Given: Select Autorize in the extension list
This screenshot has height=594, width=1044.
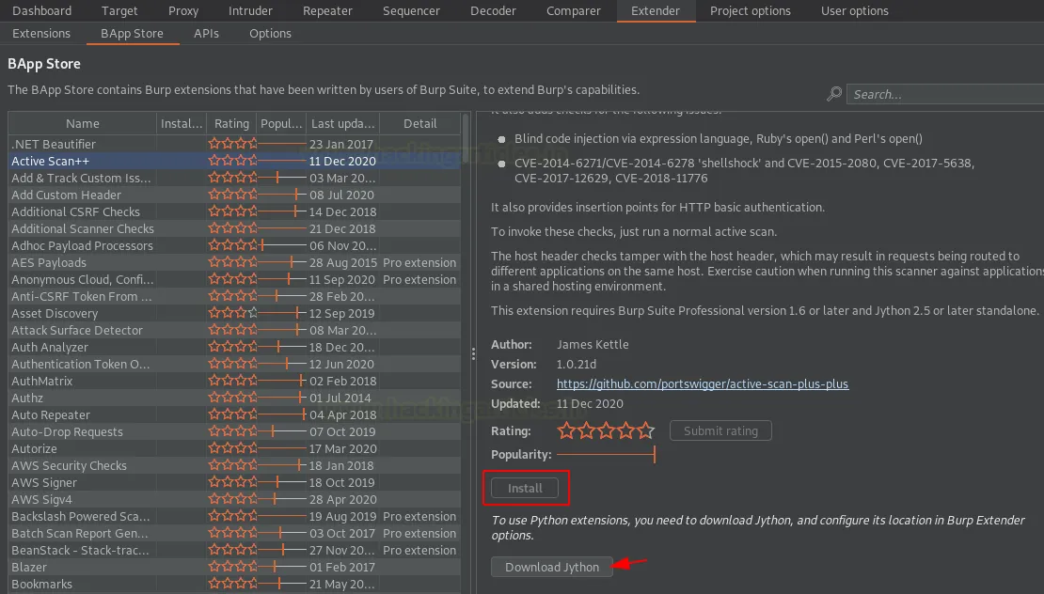Looking at the screenshot, I should coord(35,449).
